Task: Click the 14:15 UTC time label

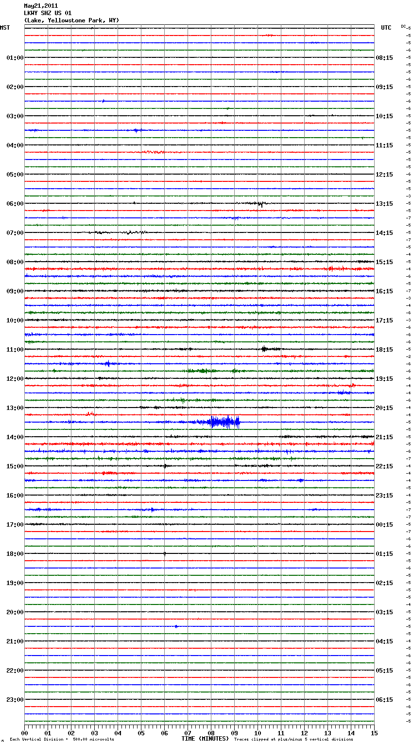Action: click(384, 233)
